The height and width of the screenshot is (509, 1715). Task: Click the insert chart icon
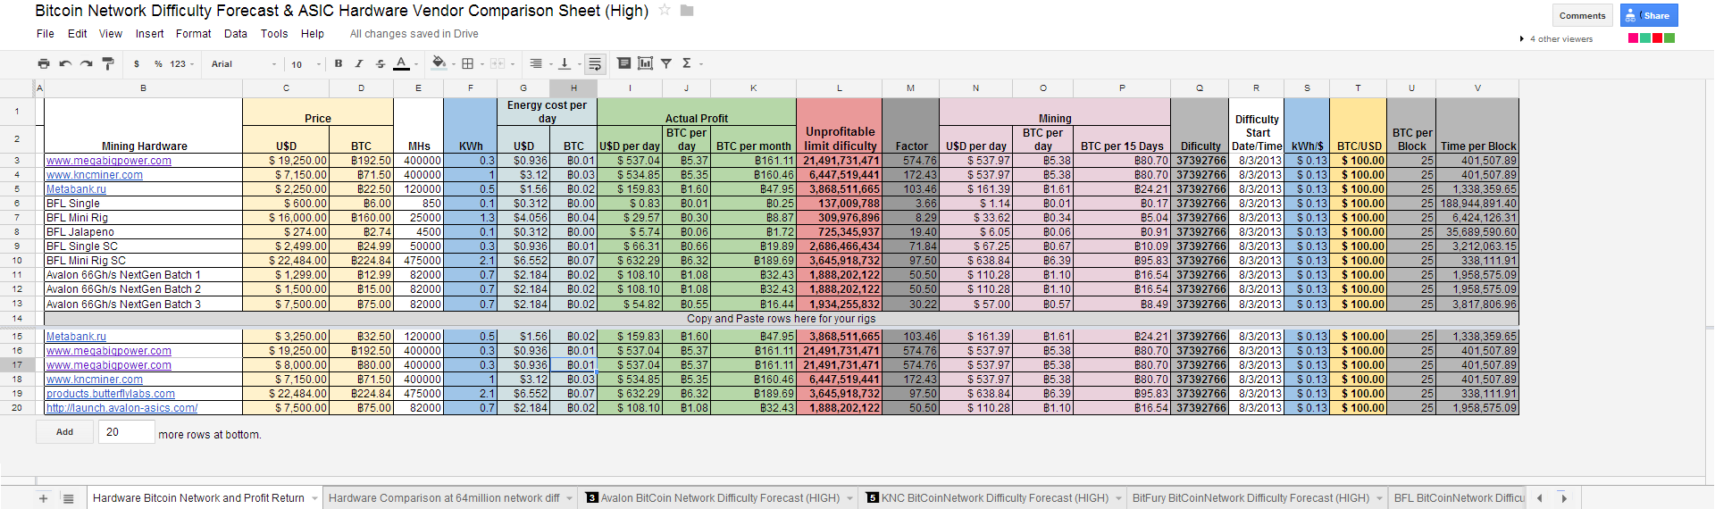tap(645, 63)
